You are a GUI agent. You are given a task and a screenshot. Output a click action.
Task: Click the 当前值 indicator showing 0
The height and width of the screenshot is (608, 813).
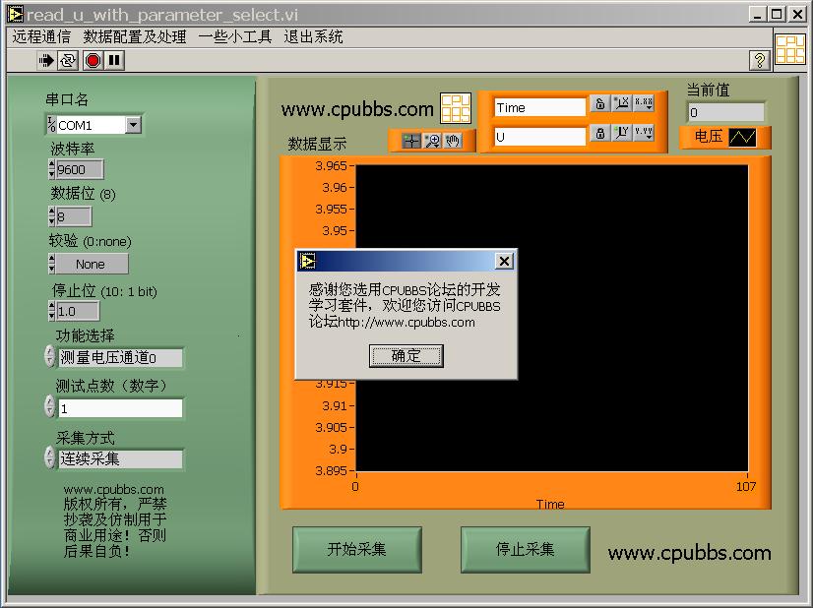pyautogui.click(x=726, y=112)
